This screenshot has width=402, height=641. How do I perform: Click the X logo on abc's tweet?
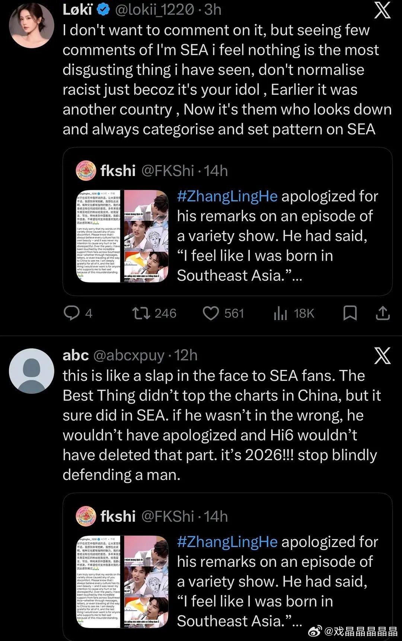[x=382, y=356]
